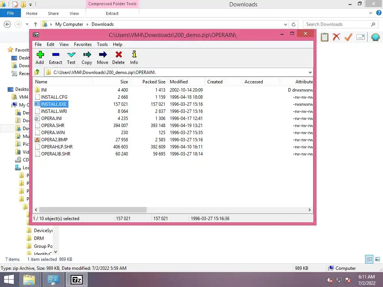Click the Extract toolbar button in 7-Zip
This screenshot has height=287, width=383.
(55, 58)
